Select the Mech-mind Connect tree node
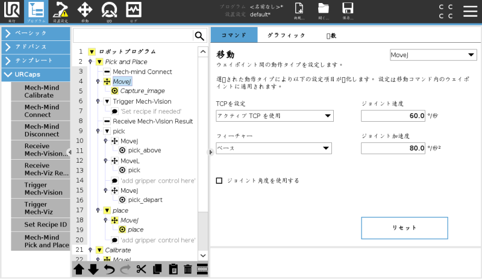 click(x=142, y=72)
